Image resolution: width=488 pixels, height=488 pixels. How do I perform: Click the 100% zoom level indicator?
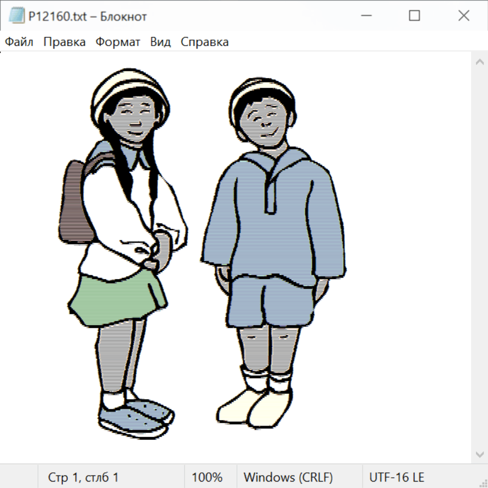click(x=207, y=478)
